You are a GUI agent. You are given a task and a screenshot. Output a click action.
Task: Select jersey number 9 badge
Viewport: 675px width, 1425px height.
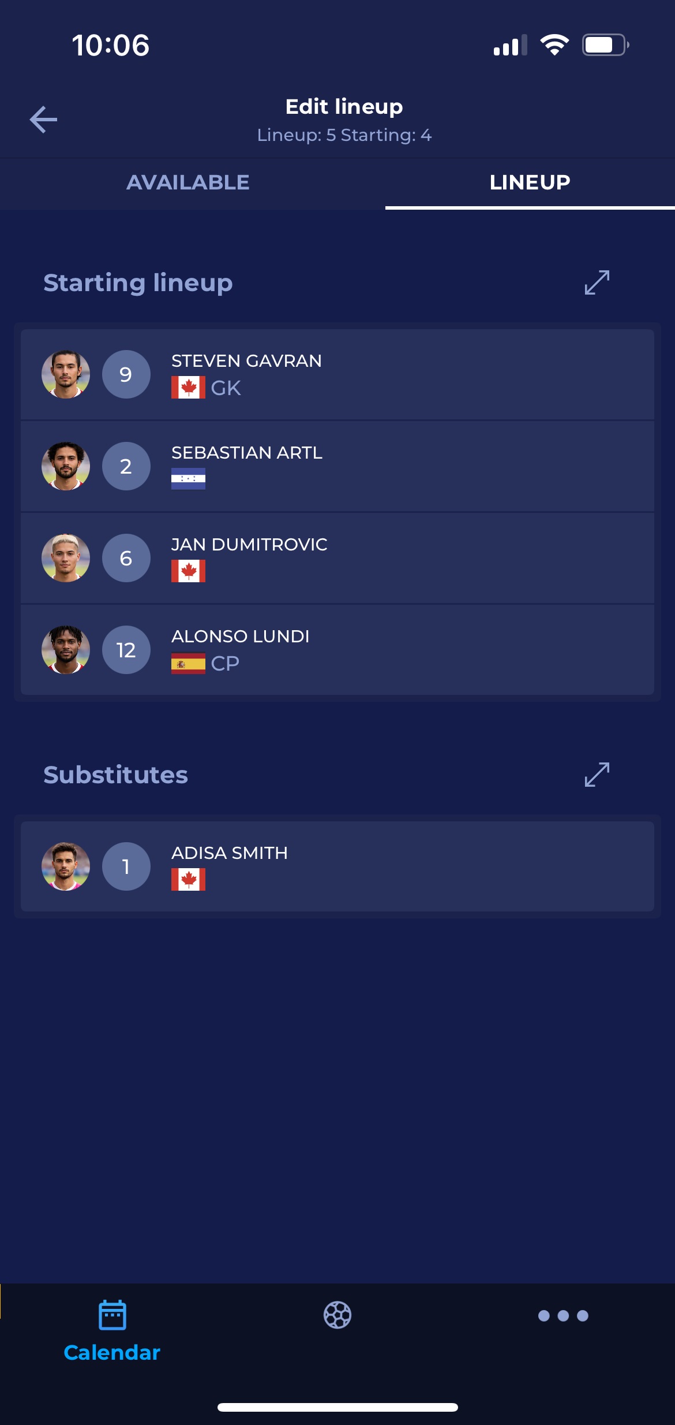pos(126,374)
